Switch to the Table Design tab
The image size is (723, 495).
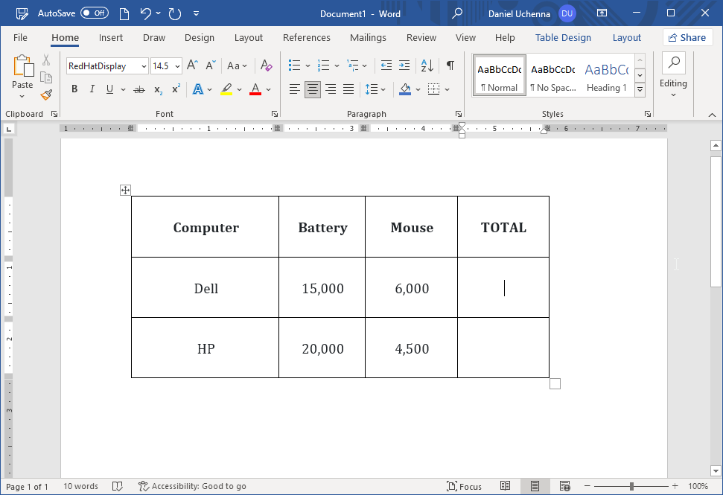tap(563, 37)
